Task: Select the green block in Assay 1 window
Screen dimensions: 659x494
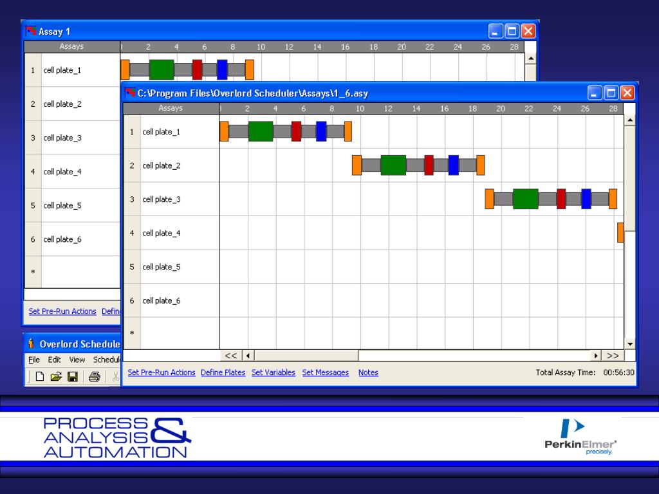Action: pos(162,69)
